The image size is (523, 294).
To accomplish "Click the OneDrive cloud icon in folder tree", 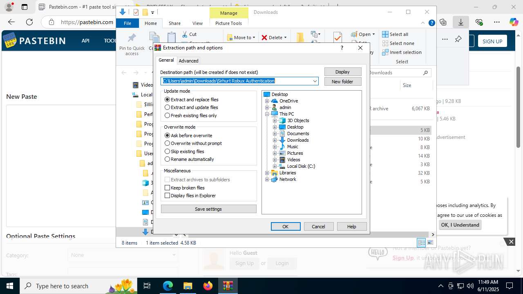I will 275,101.
